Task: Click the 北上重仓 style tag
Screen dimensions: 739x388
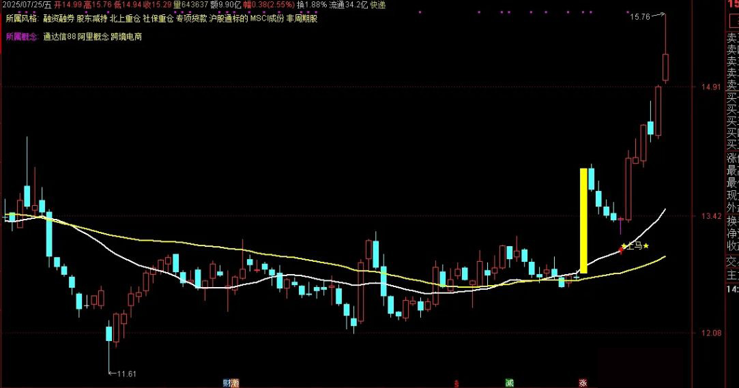Action: tap(125, 19)
